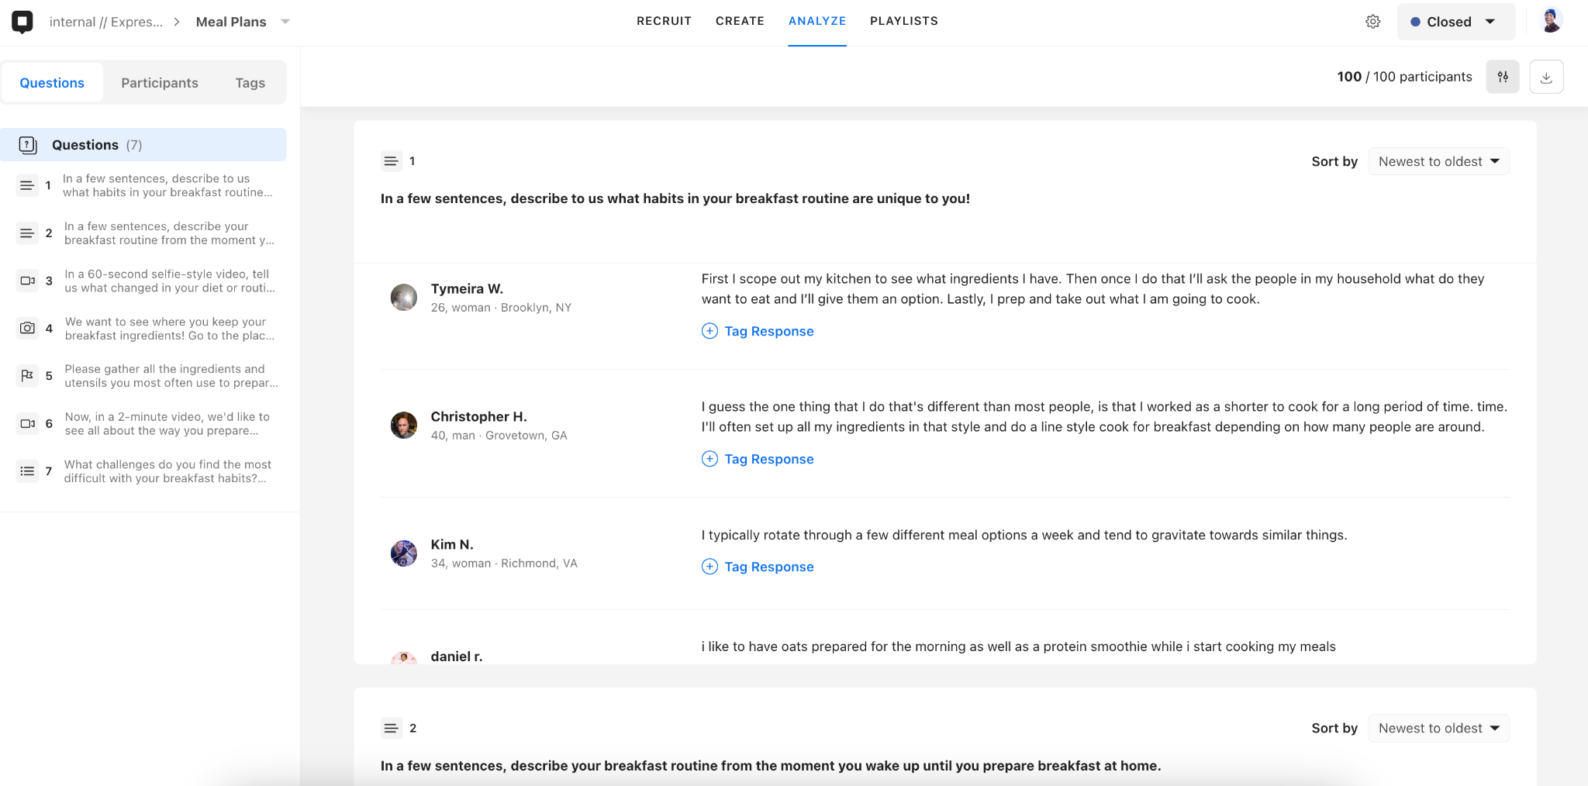Click the Questions panel header icon
The width and height of the screenshot is (1588, 786).
[28, 145]
